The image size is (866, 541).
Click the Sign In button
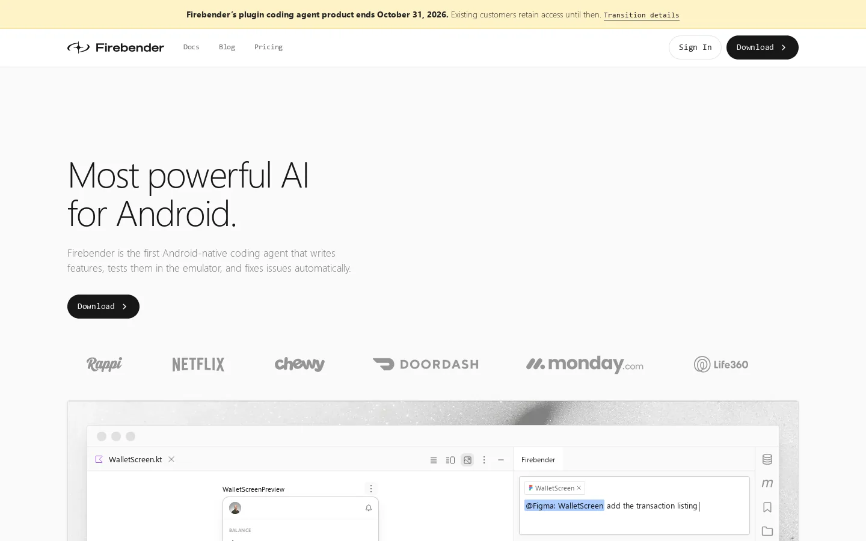[x=695, y=47]
